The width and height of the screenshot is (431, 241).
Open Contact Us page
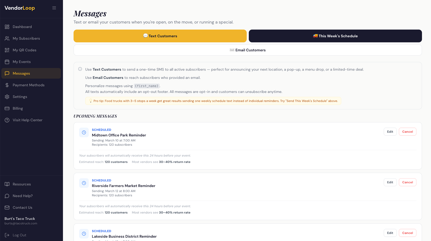[31, 208]
